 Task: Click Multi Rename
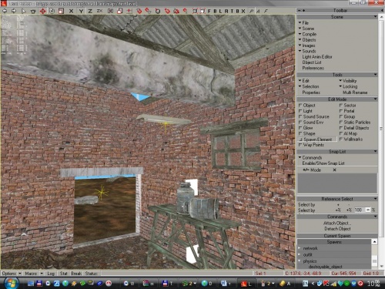355,92
